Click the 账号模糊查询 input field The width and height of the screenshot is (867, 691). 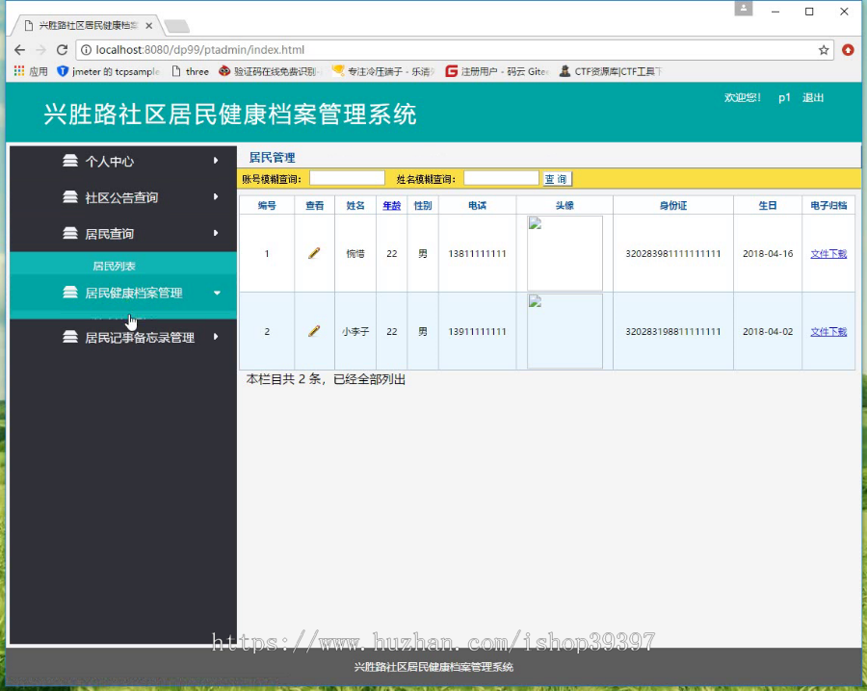(x=347, y=178)
